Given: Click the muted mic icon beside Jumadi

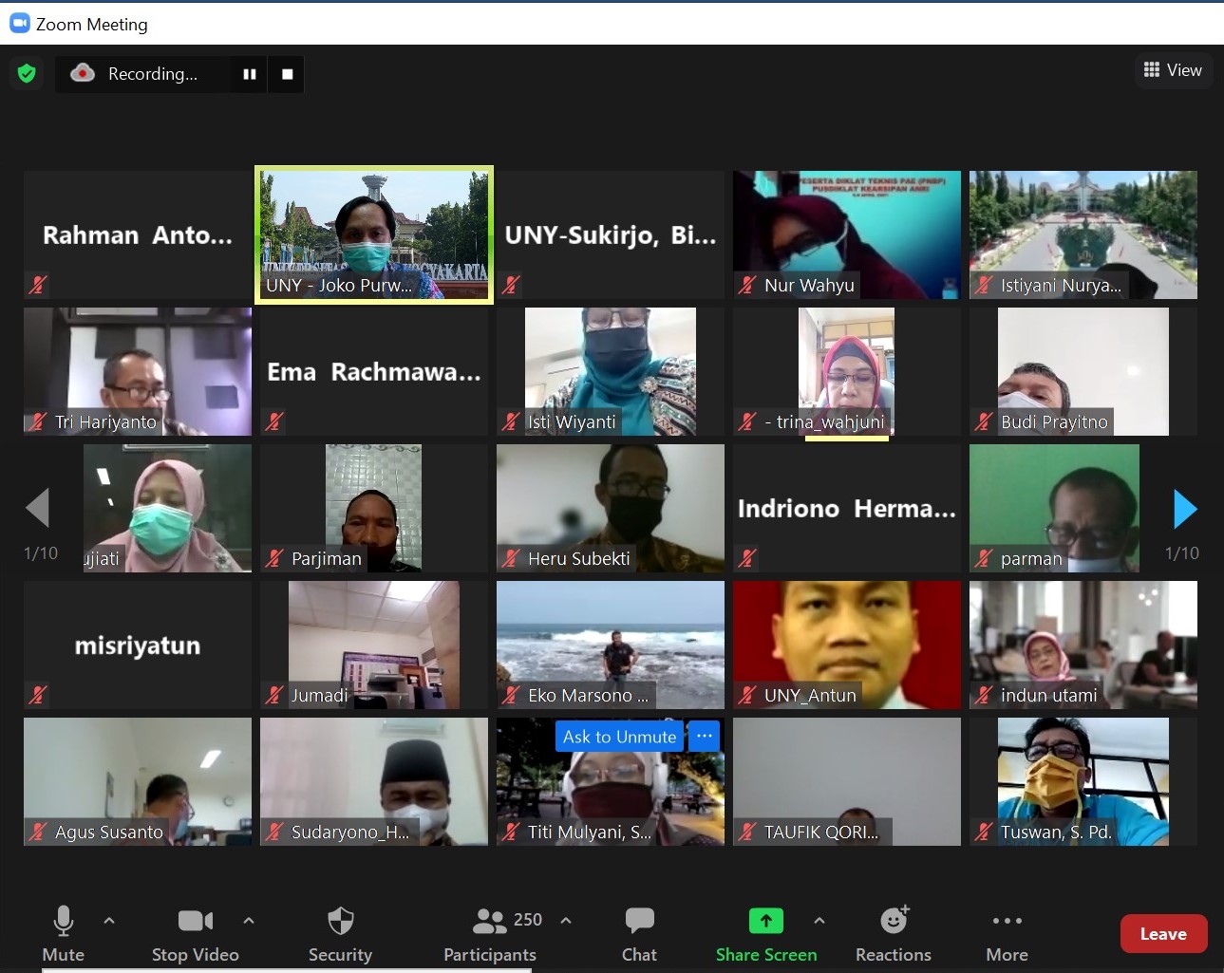Looking at the screenshot, I should click(274, 695).
